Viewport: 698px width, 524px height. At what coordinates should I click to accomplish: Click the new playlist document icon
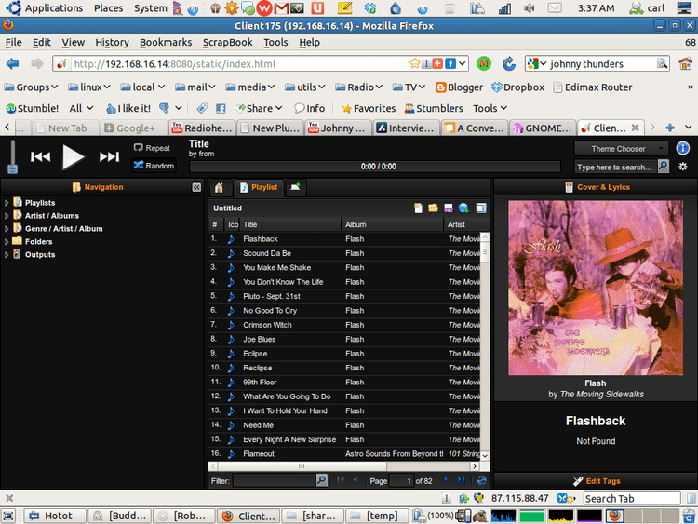click(418, 208)
